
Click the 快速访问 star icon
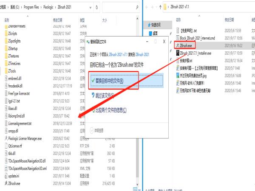pos(149,25)
